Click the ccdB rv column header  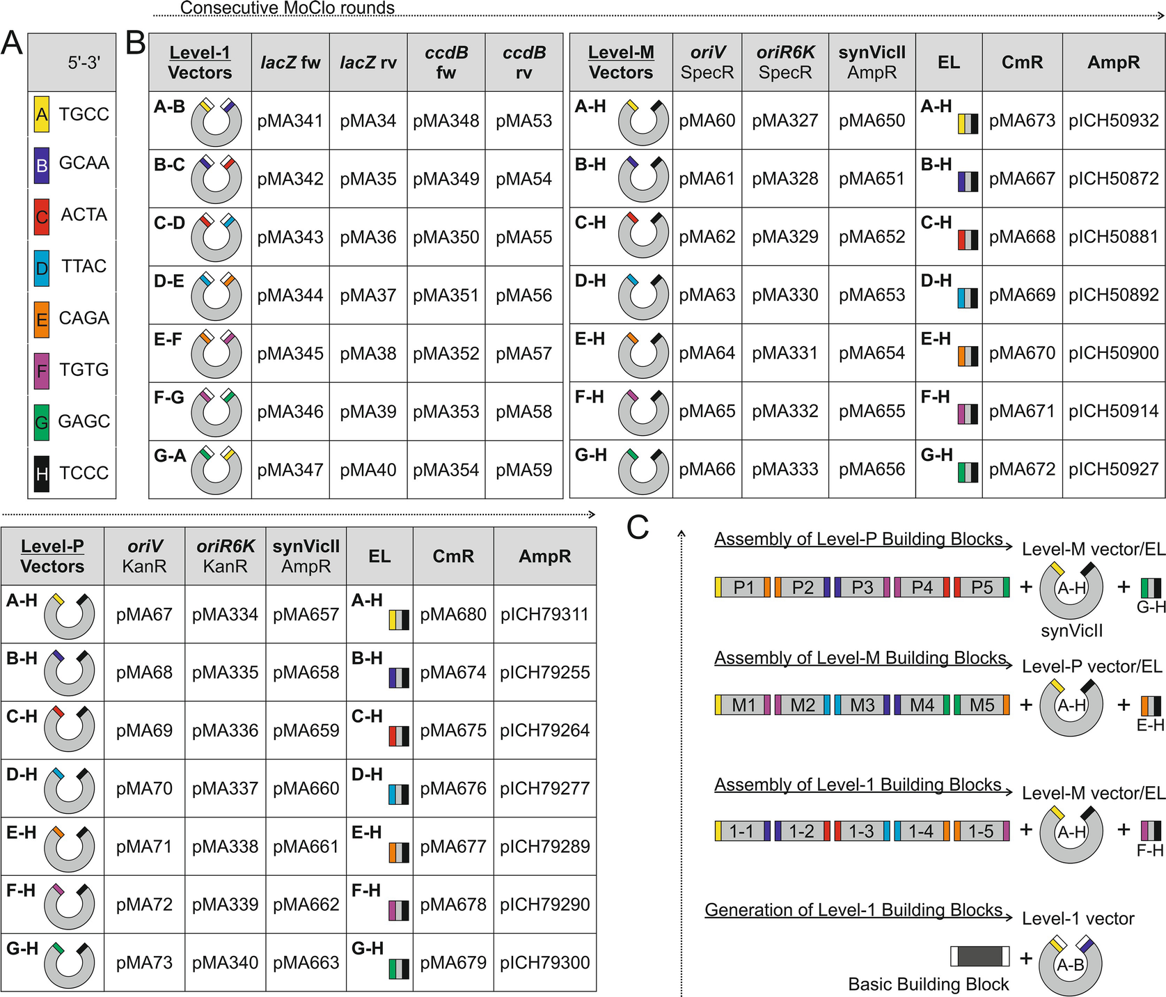(x=524, y=63)
